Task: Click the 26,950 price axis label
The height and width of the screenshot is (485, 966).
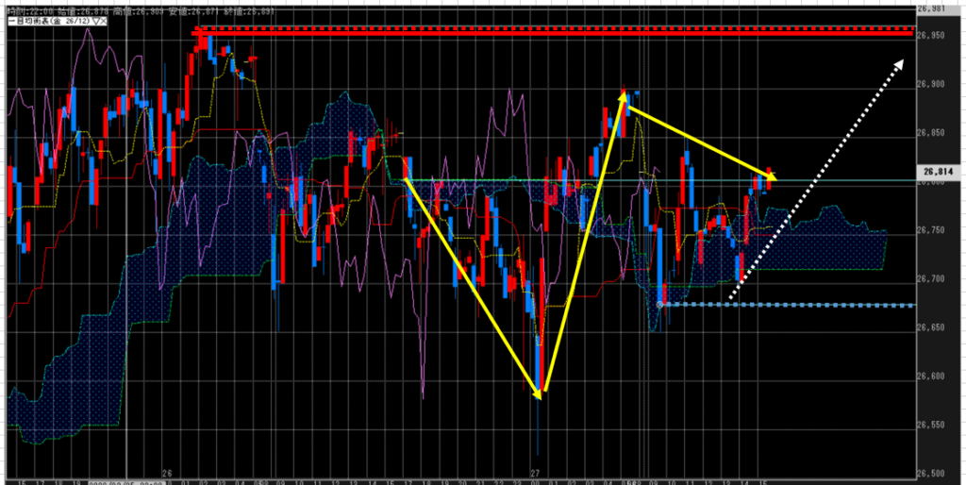Action: pyautogui.click(x=932, y=36)
